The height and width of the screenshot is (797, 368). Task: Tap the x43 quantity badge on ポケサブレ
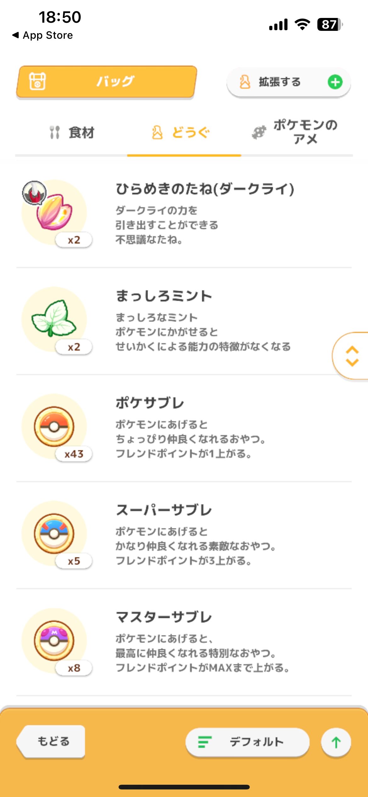pyautogui.click(x=74, y=454)
